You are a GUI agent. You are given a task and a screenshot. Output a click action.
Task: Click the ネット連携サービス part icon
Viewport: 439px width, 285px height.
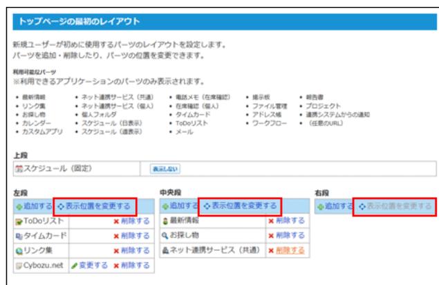(165, 250)
